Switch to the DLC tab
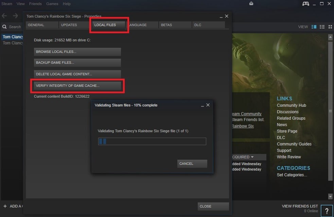Viewport: 334px width, 217px height. (x=208, y=25)
